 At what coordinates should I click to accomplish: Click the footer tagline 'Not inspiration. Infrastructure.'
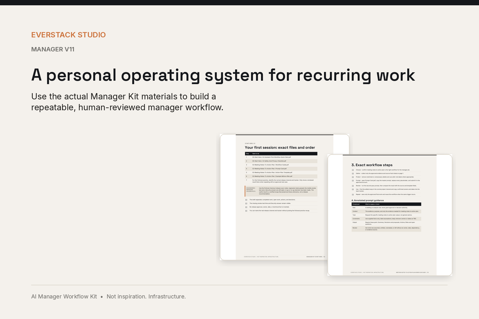point(146,297)
